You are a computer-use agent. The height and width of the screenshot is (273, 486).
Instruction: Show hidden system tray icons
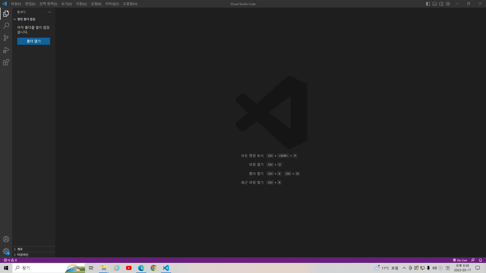tap(404, 268)
